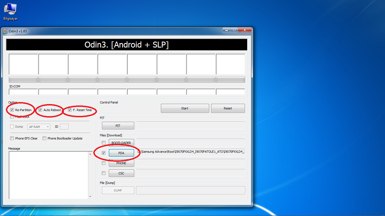Click the PIT file path field
The image size is (385, 216).
(191, 126)
